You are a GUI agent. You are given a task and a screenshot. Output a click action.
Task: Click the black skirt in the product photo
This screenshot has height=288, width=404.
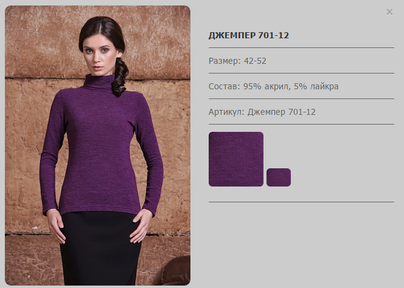(100, 249)
